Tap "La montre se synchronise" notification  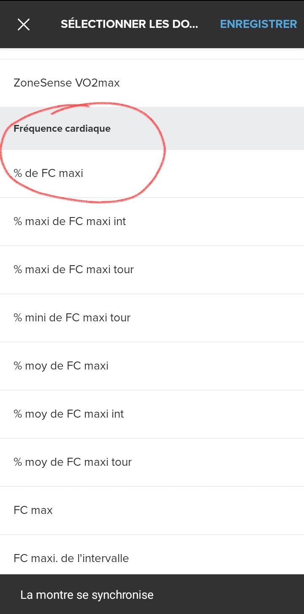click(87, 595)
